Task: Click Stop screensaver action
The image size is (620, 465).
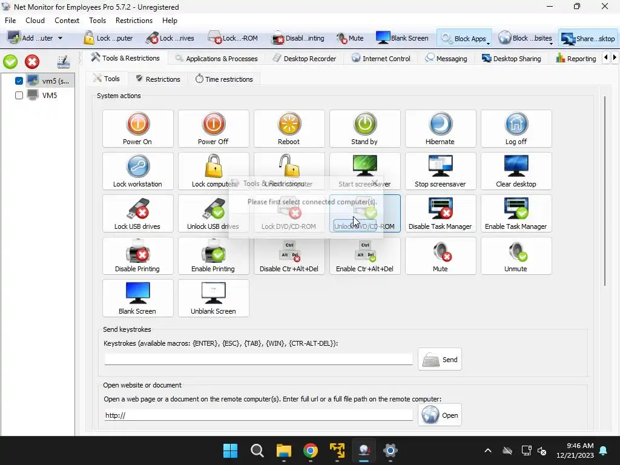Action: 441,171
